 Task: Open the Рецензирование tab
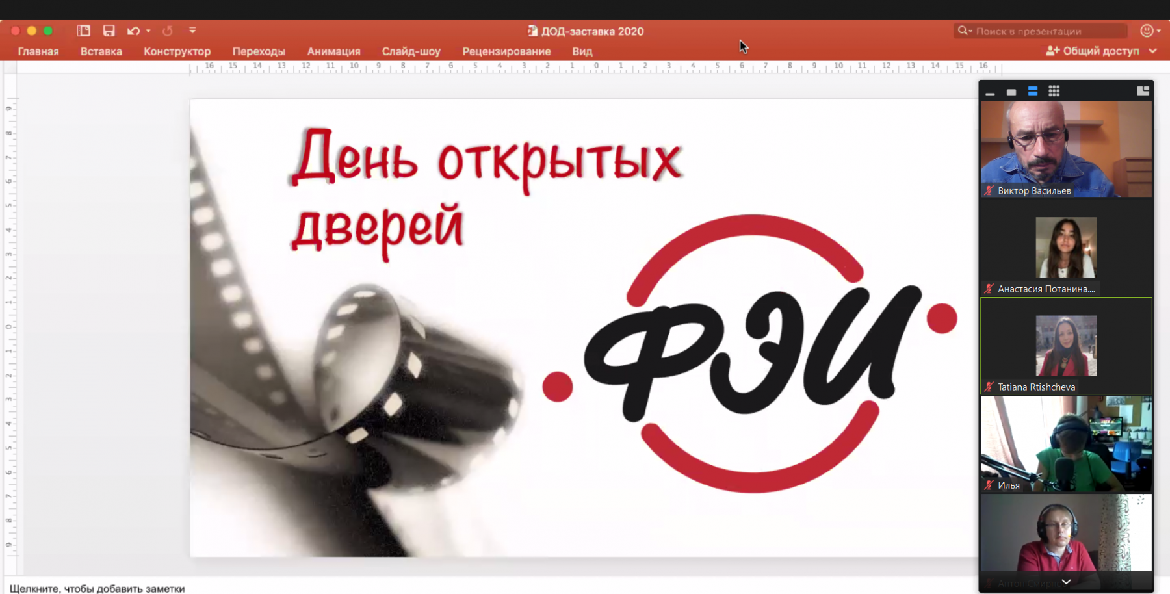coord(506,51)
